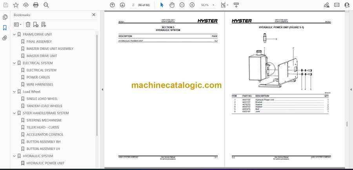Collapse ELECTRICAL SYSTEM bookmark group
Screen dimensions: 353x170
tap(14, 63)
